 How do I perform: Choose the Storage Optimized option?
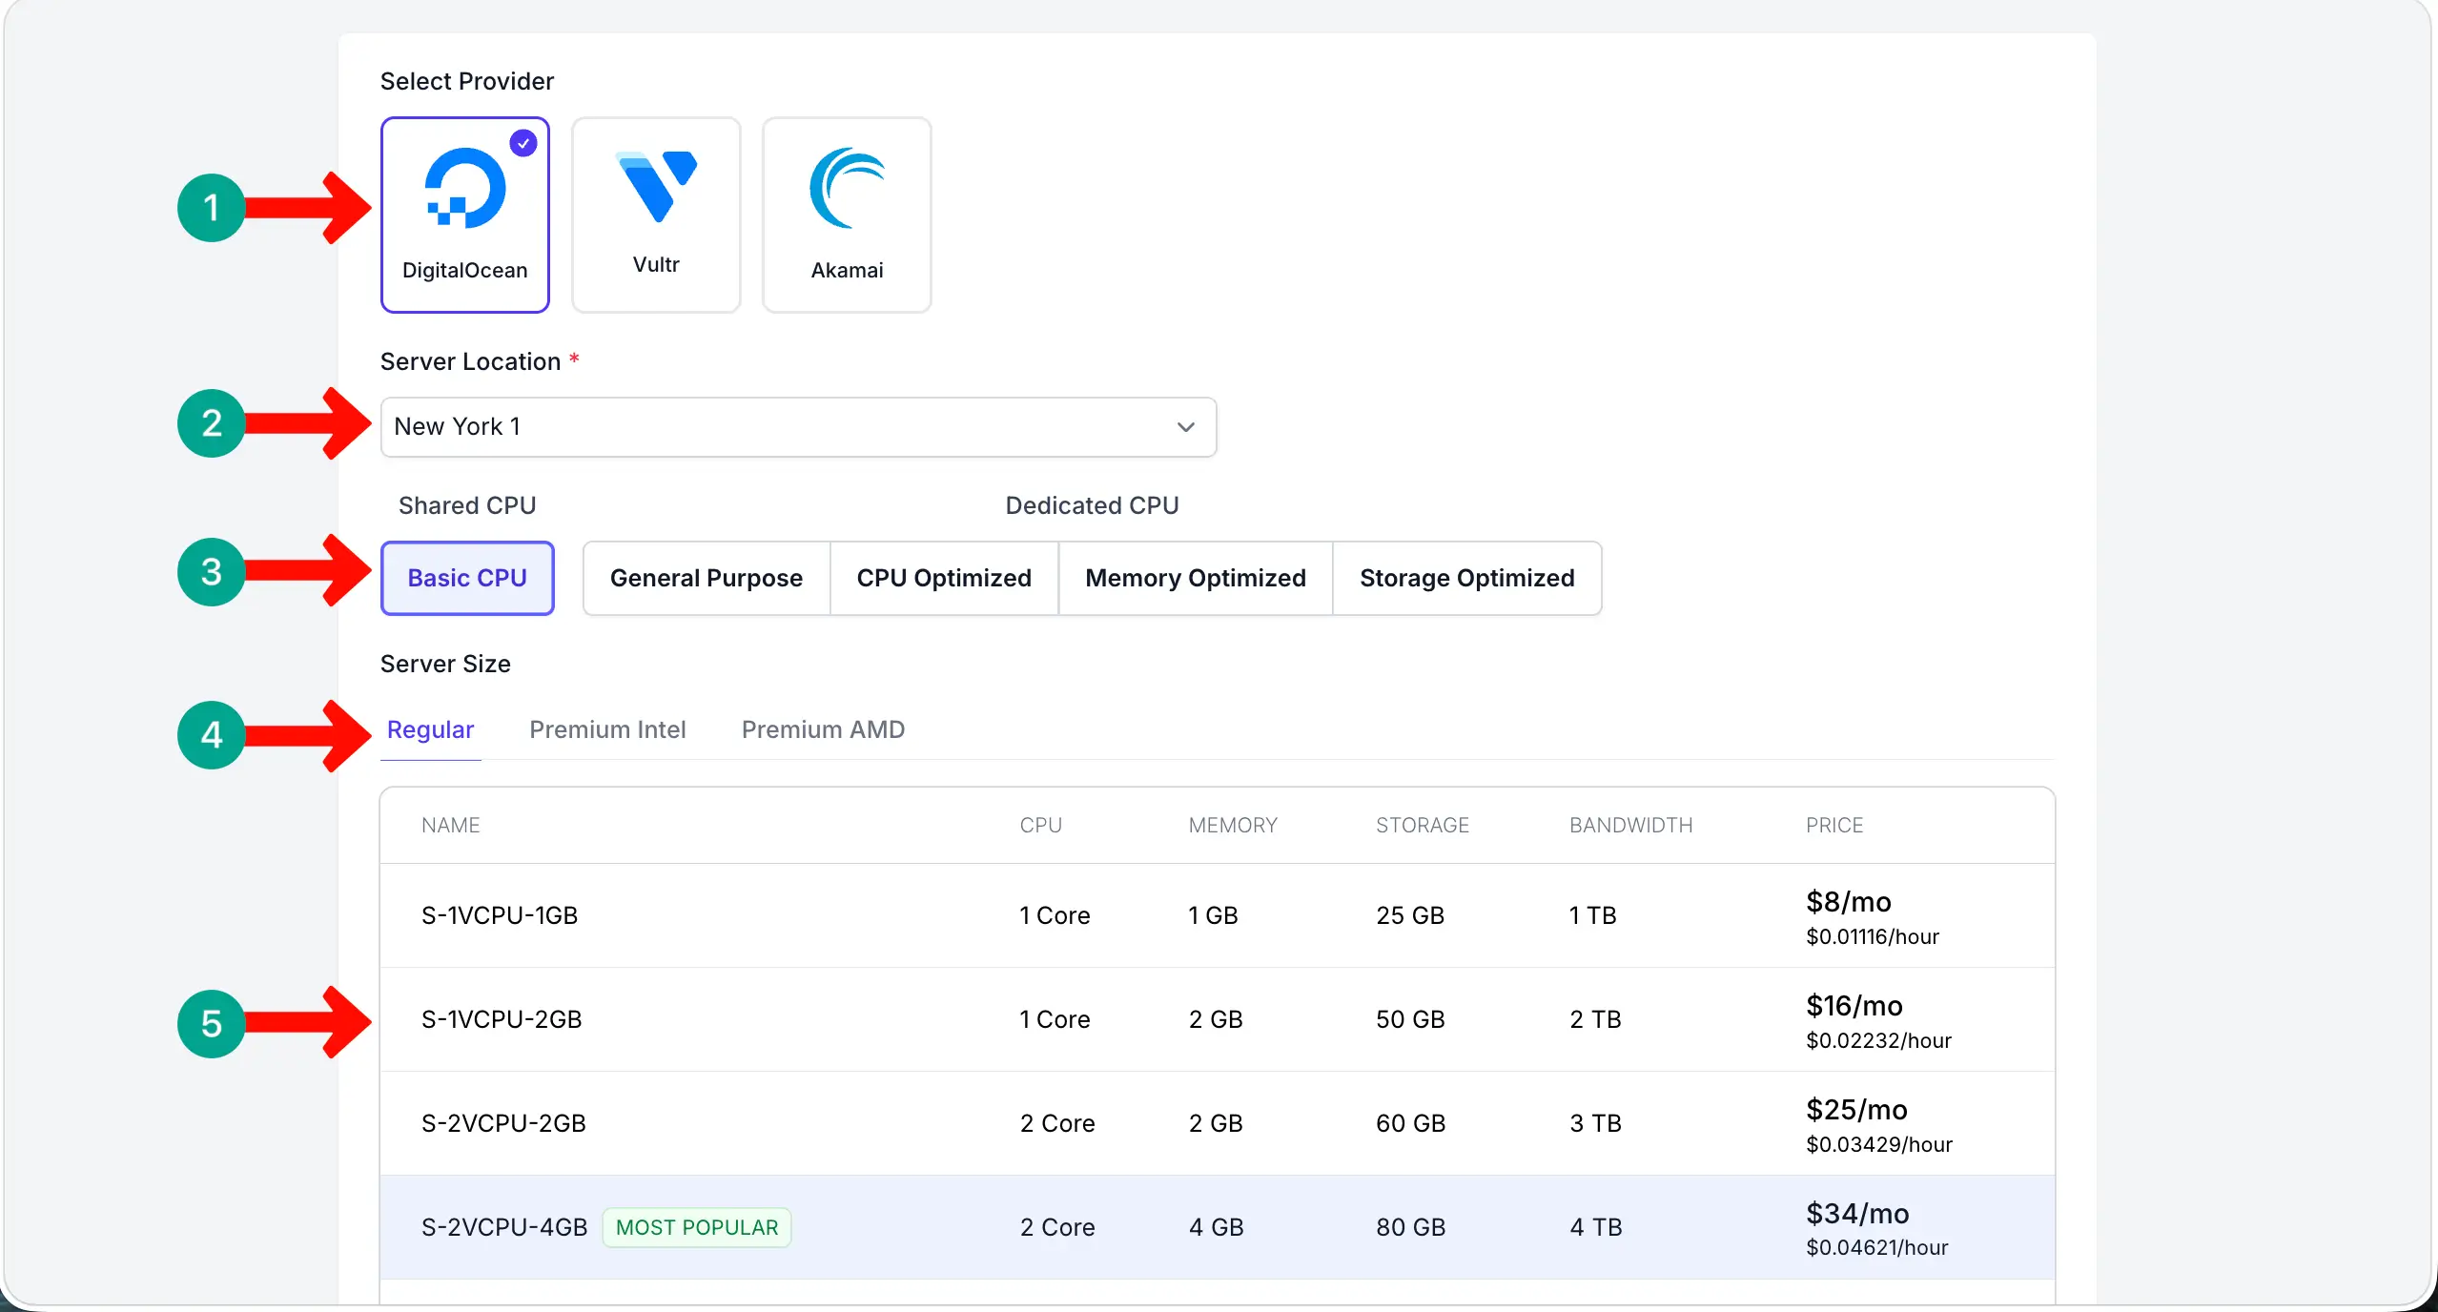[x=1467, y=578]
